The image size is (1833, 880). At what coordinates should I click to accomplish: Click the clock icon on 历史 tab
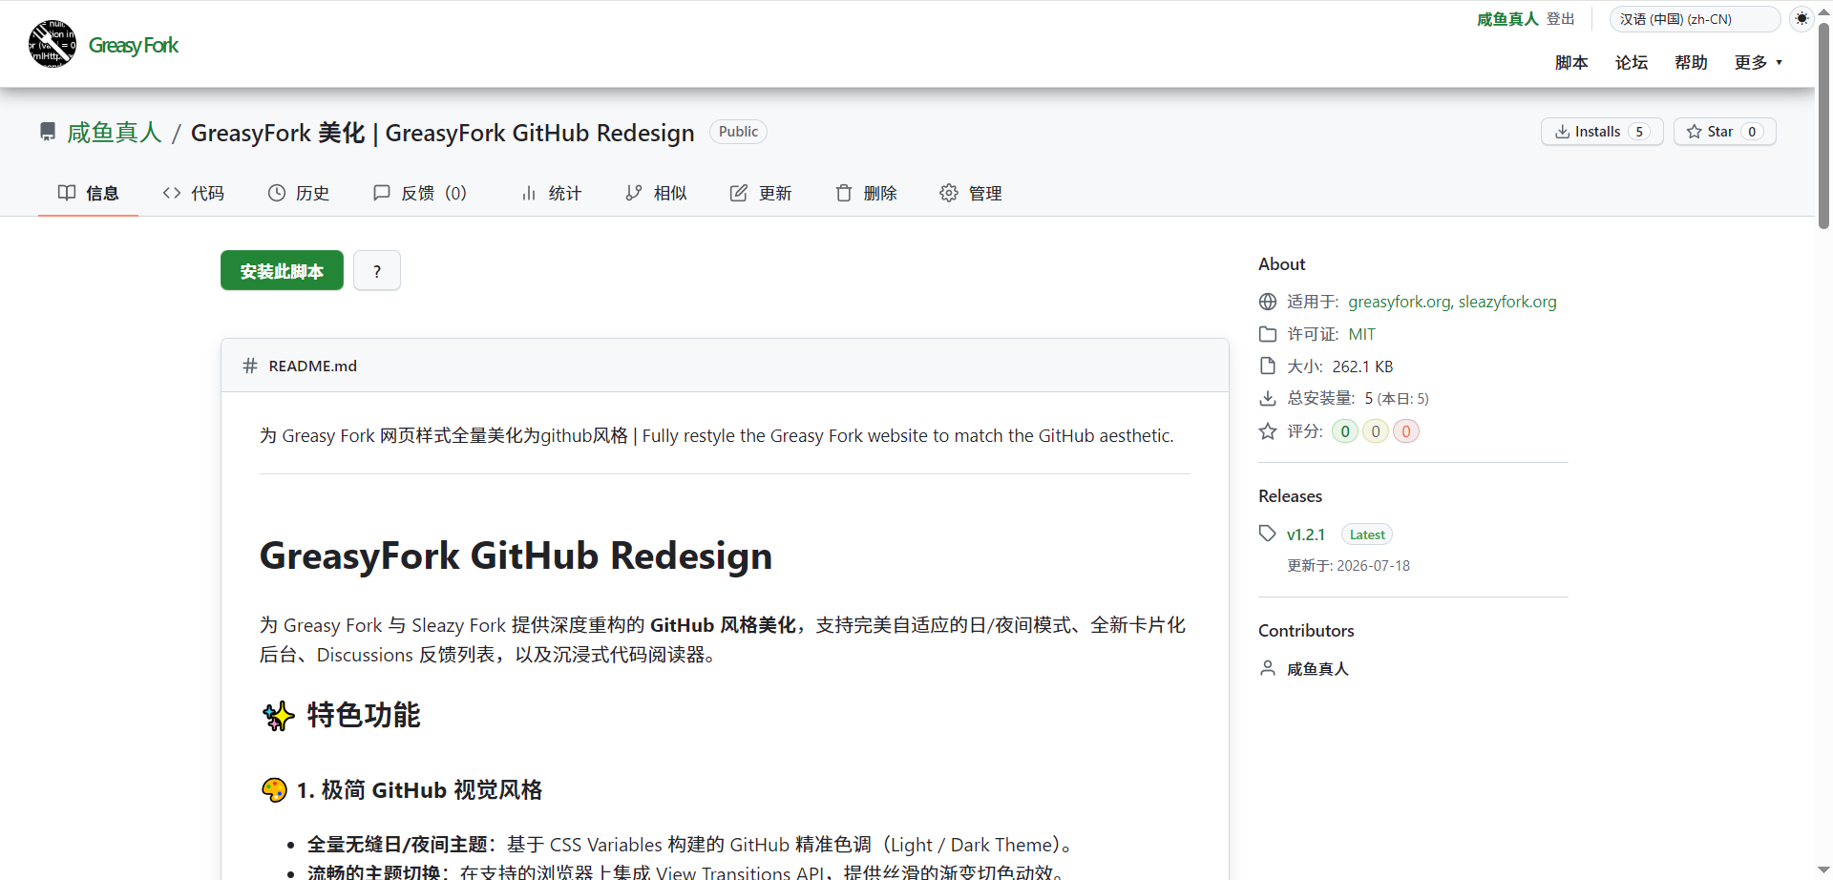pyautogui.click(x=277, y=193)
